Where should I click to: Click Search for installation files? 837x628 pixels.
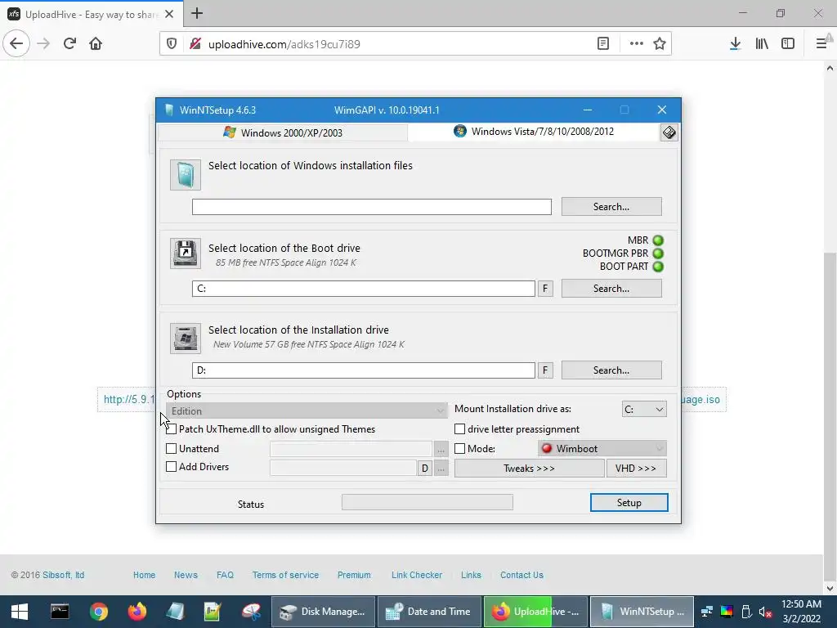(x=611, y=207)
